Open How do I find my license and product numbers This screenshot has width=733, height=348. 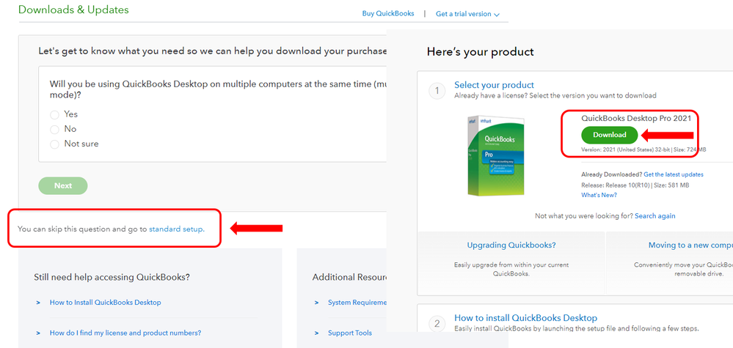point(125,333)
